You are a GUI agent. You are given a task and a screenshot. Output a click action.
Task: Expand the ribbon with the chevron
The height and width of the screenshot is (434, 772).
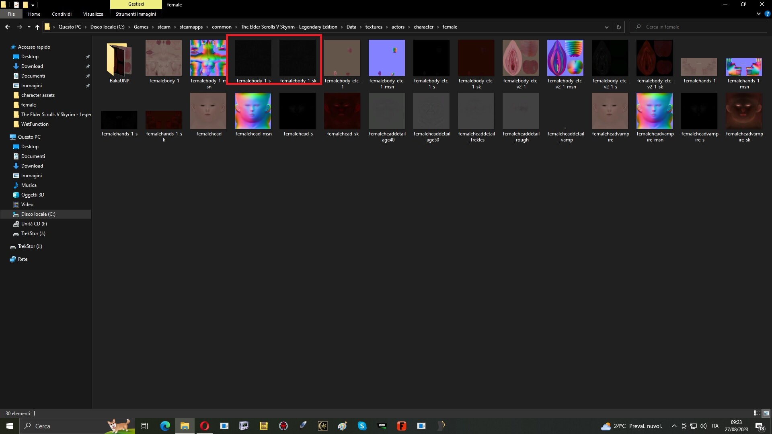[759, 14]
